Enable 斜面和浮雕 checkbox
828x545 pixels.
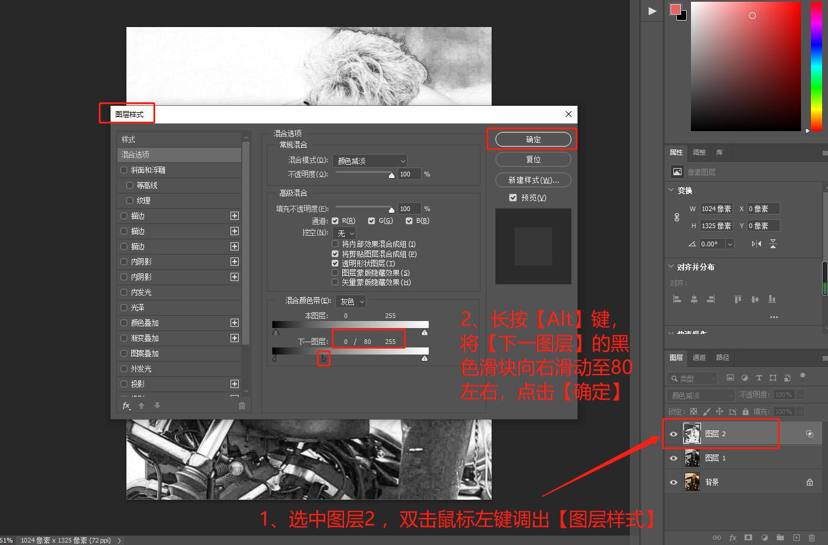(x=123, y=170)
